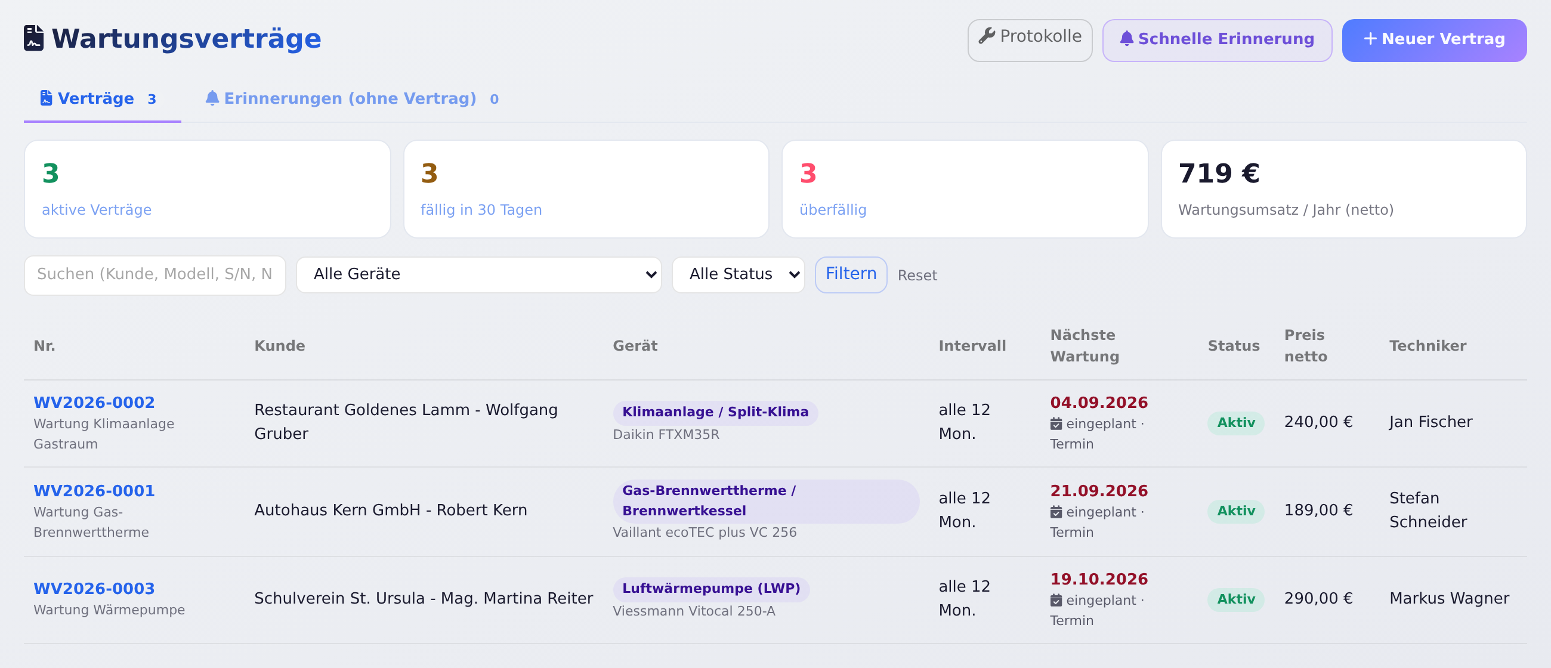The image size is (1551, 668).
Task: Click the bell icon on Erinnerungen tab
Action: coord(212,98)
